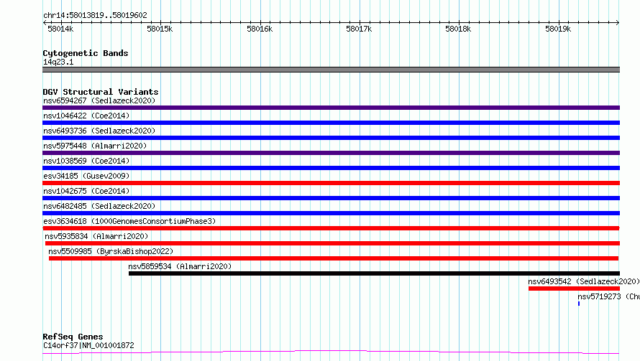Click the blue bar under nsv1042675
Viewport: 640px width, 361px height.
(331, 198)
